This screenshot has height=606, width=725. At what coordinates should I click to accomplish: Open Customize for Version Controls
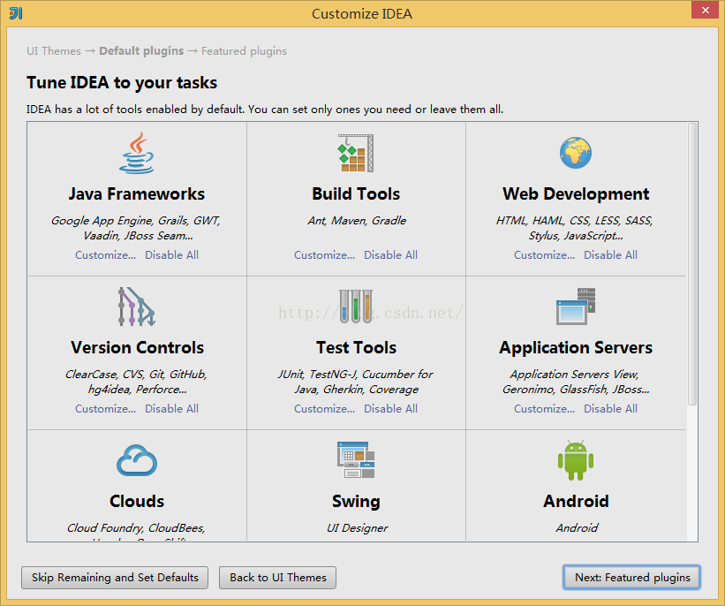[105, 408]
